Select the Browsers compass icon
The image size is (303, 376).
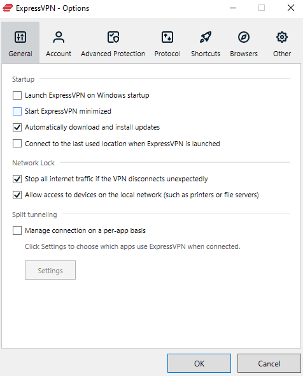pos(244,37)
